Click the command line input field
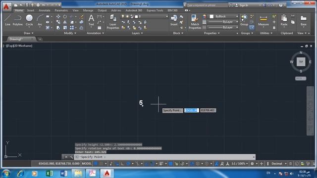The image size is (317, 178). (x=165, y=157)
